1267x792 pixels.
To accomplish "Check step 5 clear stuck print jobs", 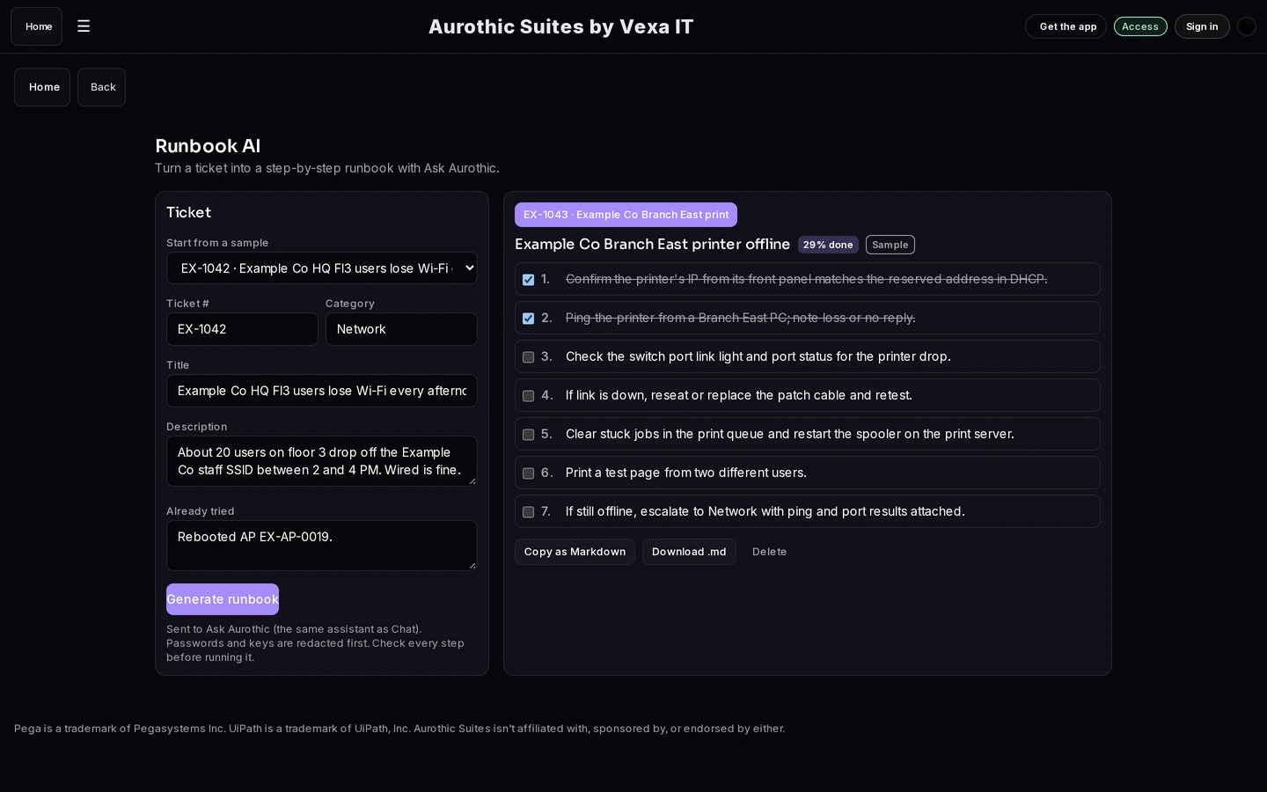I will (x=528, y=435).
